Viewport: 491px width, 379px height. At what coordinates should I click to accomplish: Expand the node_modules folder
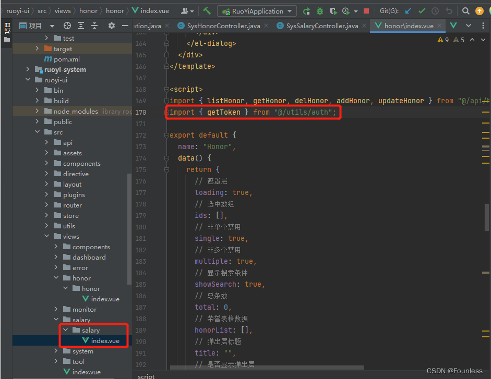click(37, 111)
